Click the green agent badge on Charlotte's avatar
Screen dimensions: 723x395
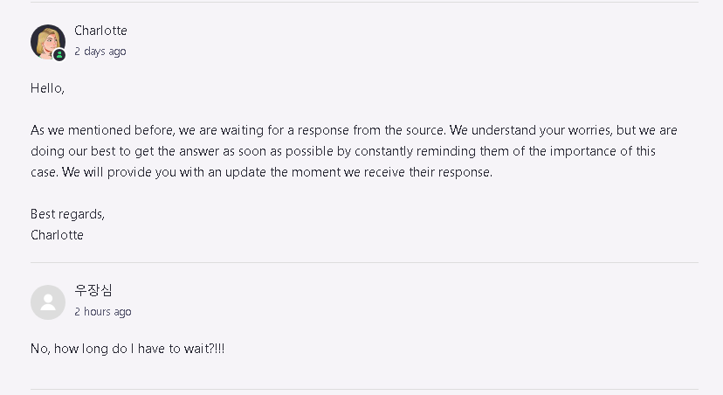[59, 55]
